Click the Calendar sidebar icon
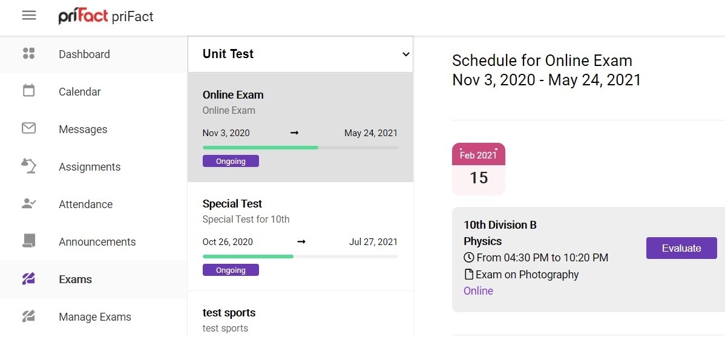Viewport: 725px width, 337px height. (x=28, y=91)
